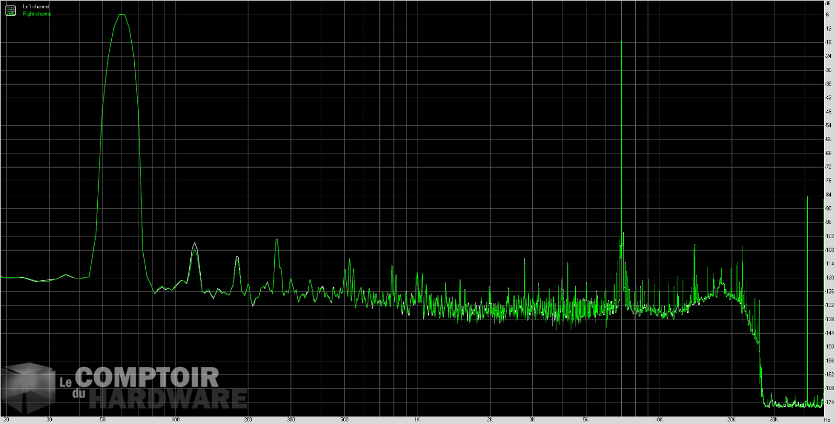Click the -120 mark on the dB scale
Image resolution: width=836 pixels, height=424 pixels.
tap(829, 278)
